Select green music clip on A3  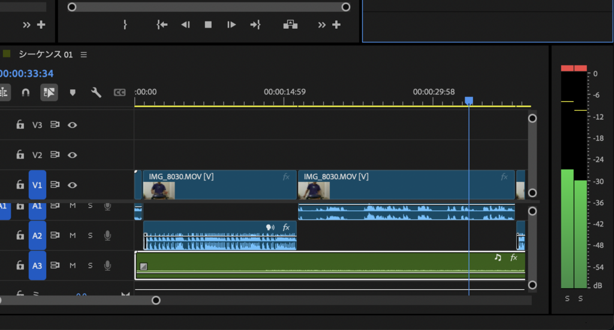[330, 265]
